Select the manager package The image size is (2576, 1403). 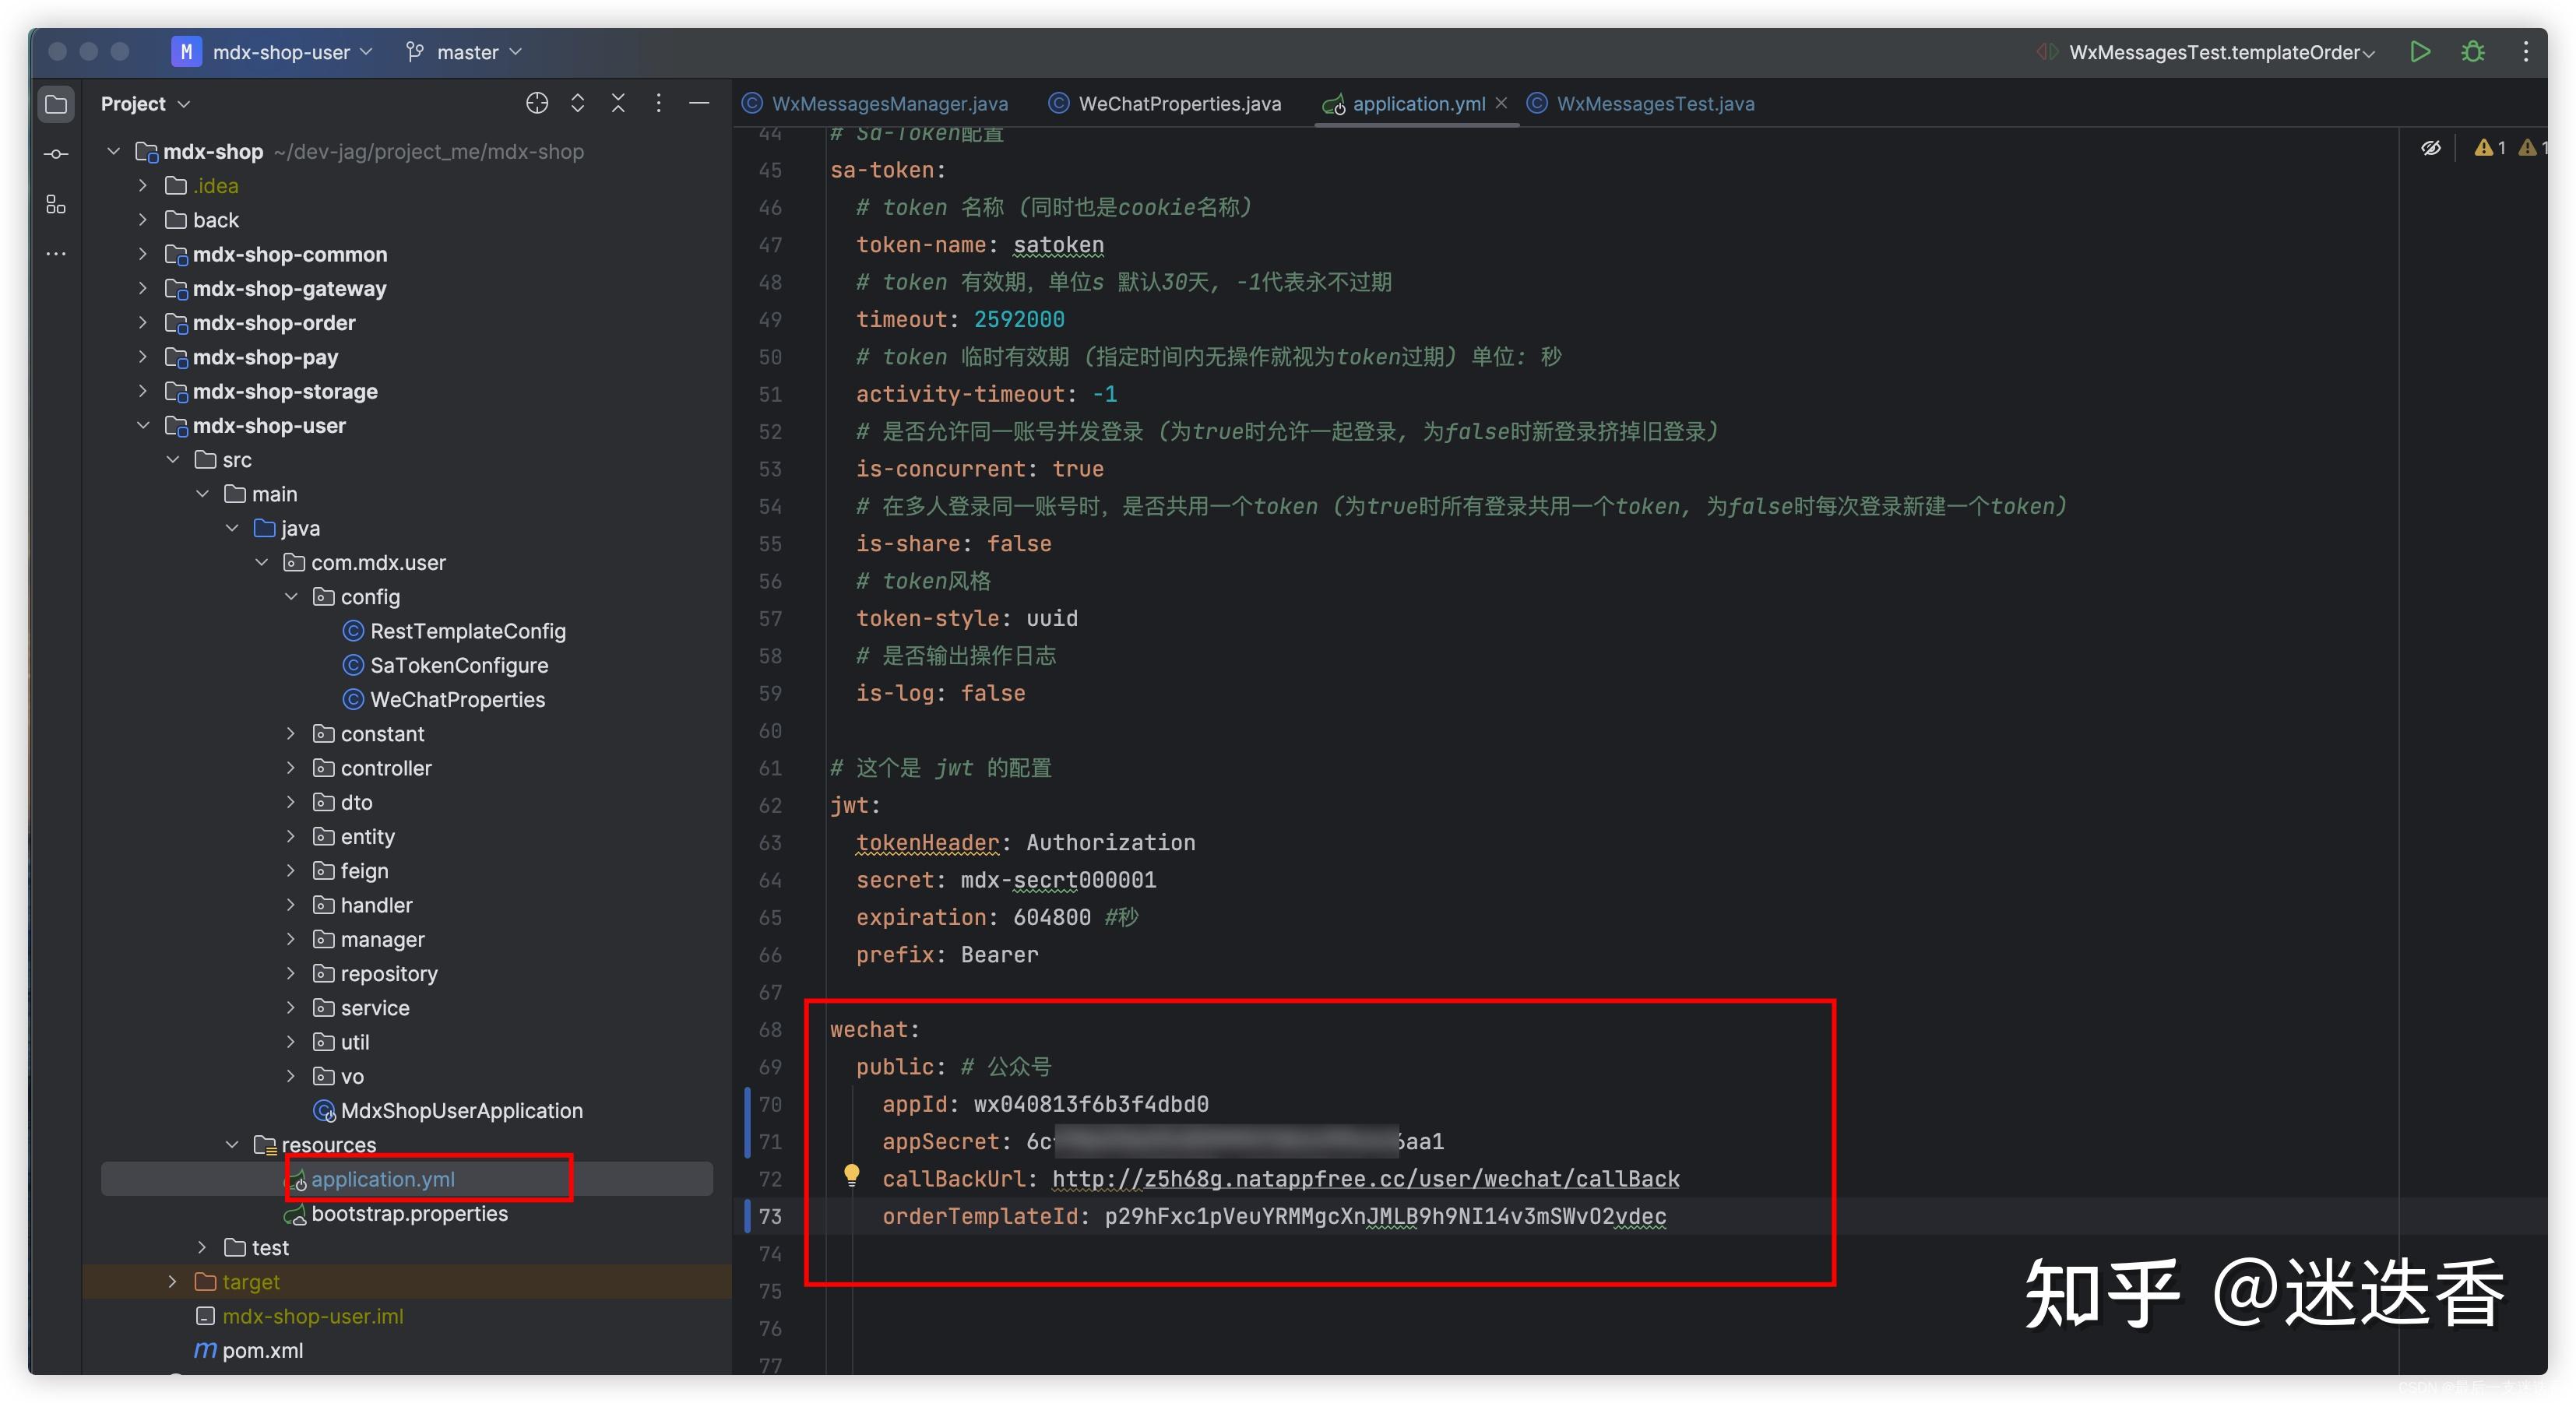tap(382, 939)
